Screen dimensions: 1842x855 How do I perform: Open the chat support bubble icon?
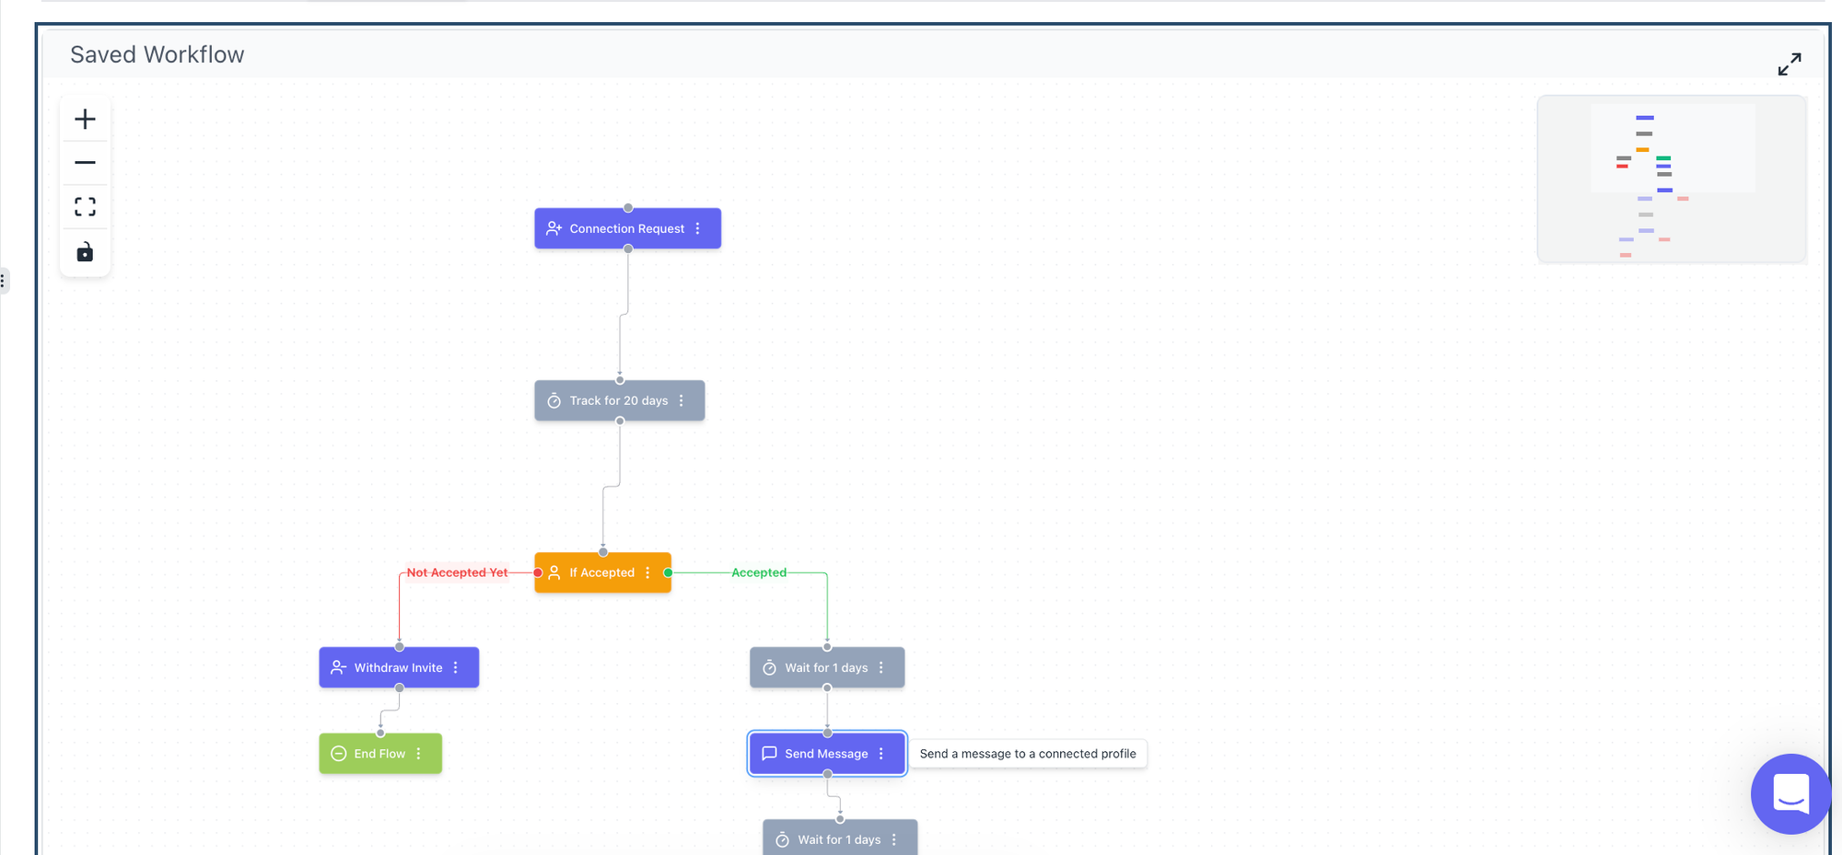click(1790, 793)
